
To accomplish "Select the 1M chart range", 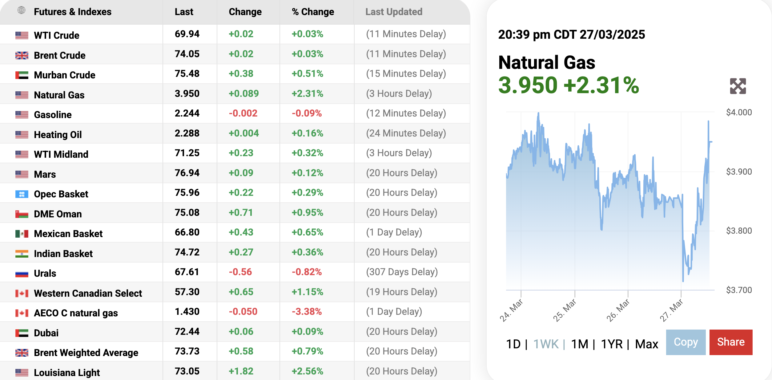I will pos(580,344).
